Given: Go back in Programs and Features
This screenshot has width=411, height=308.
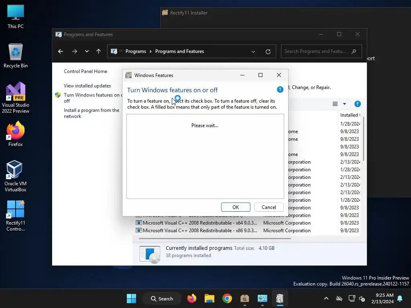Looking at the screenshot, I should [61, 51].
